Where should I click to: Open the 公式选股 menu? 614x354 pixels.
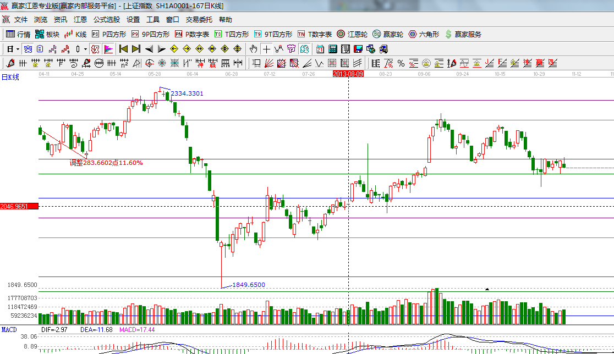[x=106, y=19]
